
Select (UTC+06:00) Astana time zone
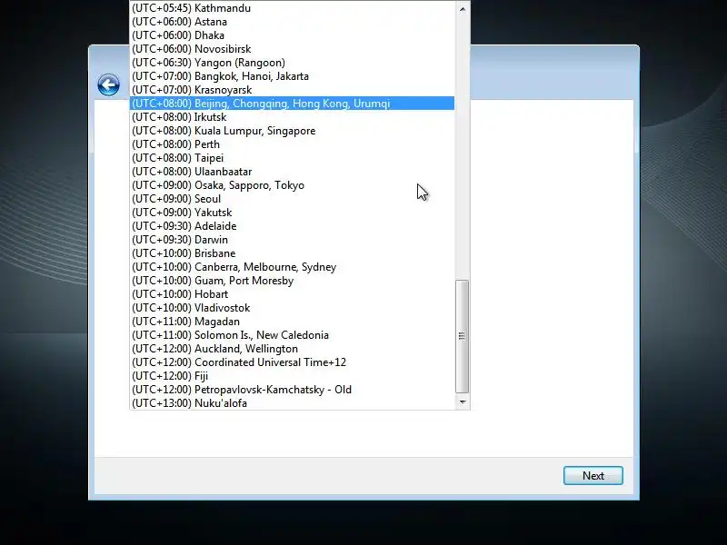click(292, 22)
